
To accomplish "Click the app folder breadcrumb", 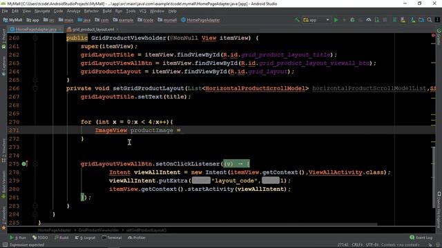I will (32, 20).
